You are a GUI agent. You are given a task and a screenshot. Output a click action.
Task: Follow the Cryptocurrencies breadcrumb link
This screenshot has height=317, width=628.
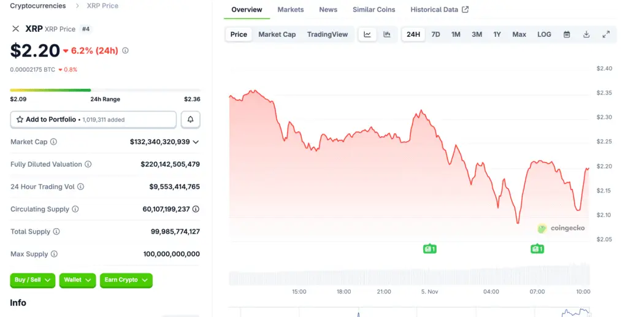point(38,6)
